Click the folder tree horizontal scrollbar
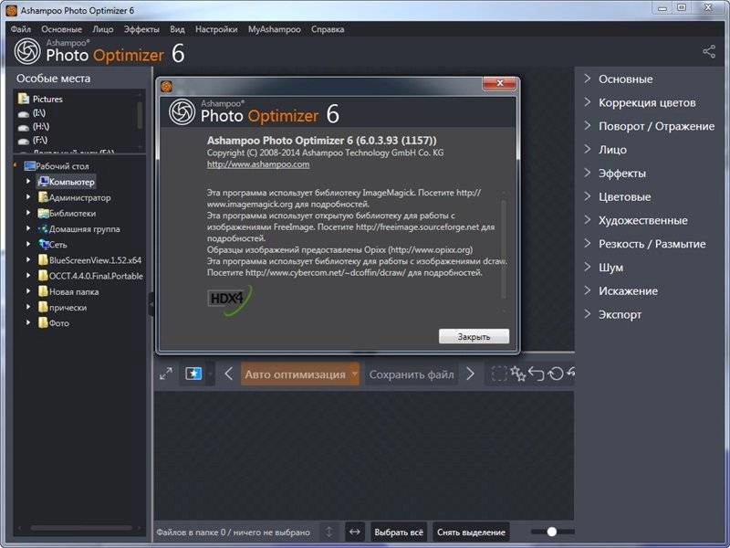Image resolution: width=730 pixels, height=548 pixels. (81, 528)
